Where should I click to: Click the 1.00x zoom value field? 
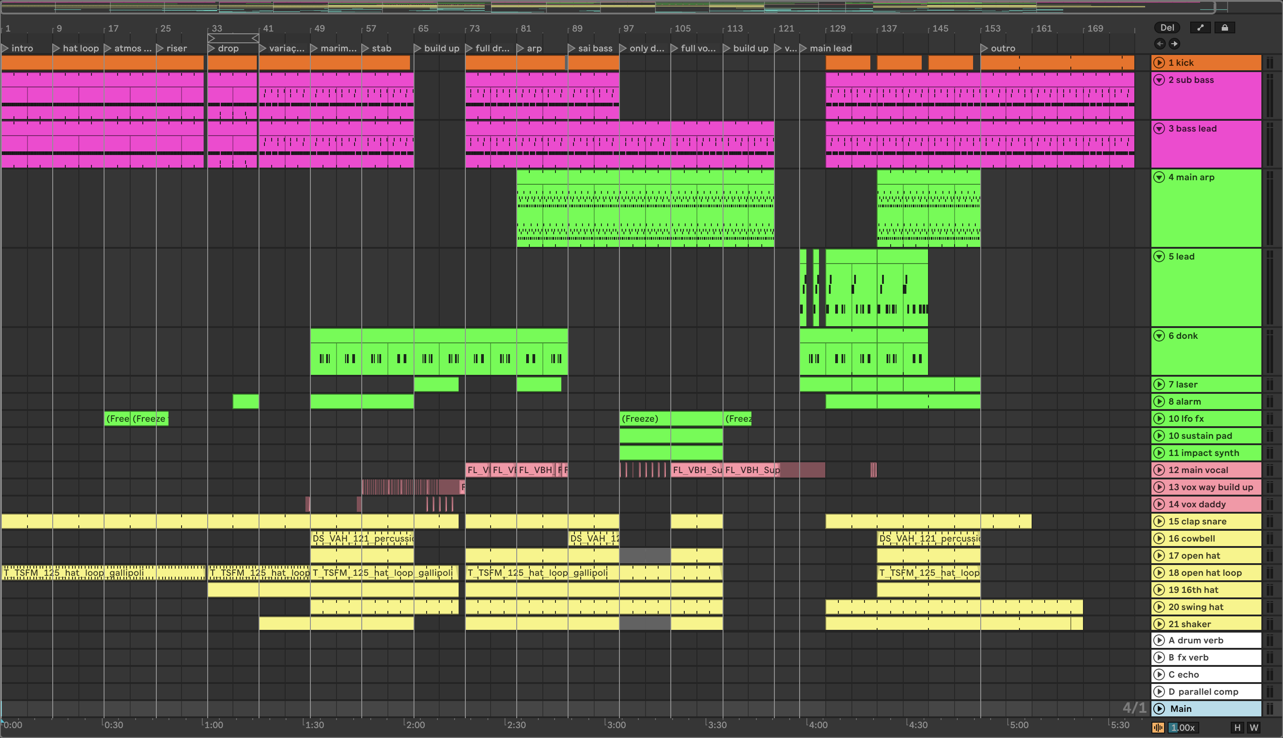point(1183,728)
